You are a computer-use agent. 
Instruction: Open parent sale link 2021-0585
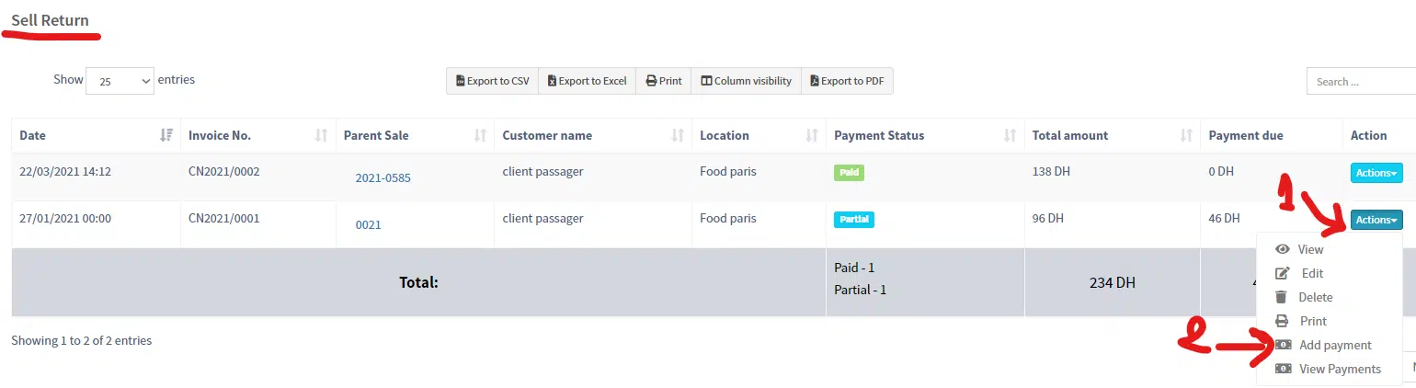pos(383,177)
